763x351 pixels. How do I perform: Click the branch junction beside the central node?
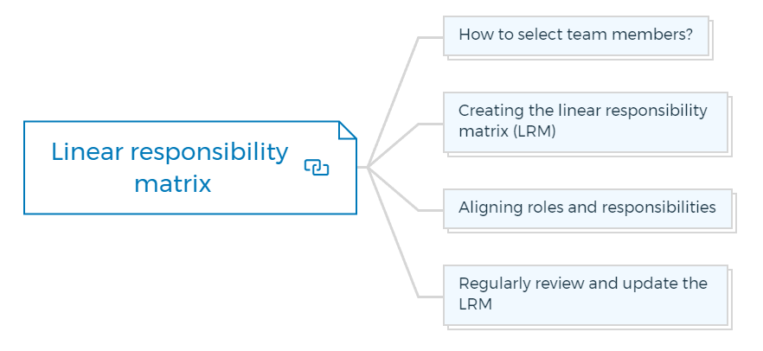pyautogui.click(x=368, y=167)
